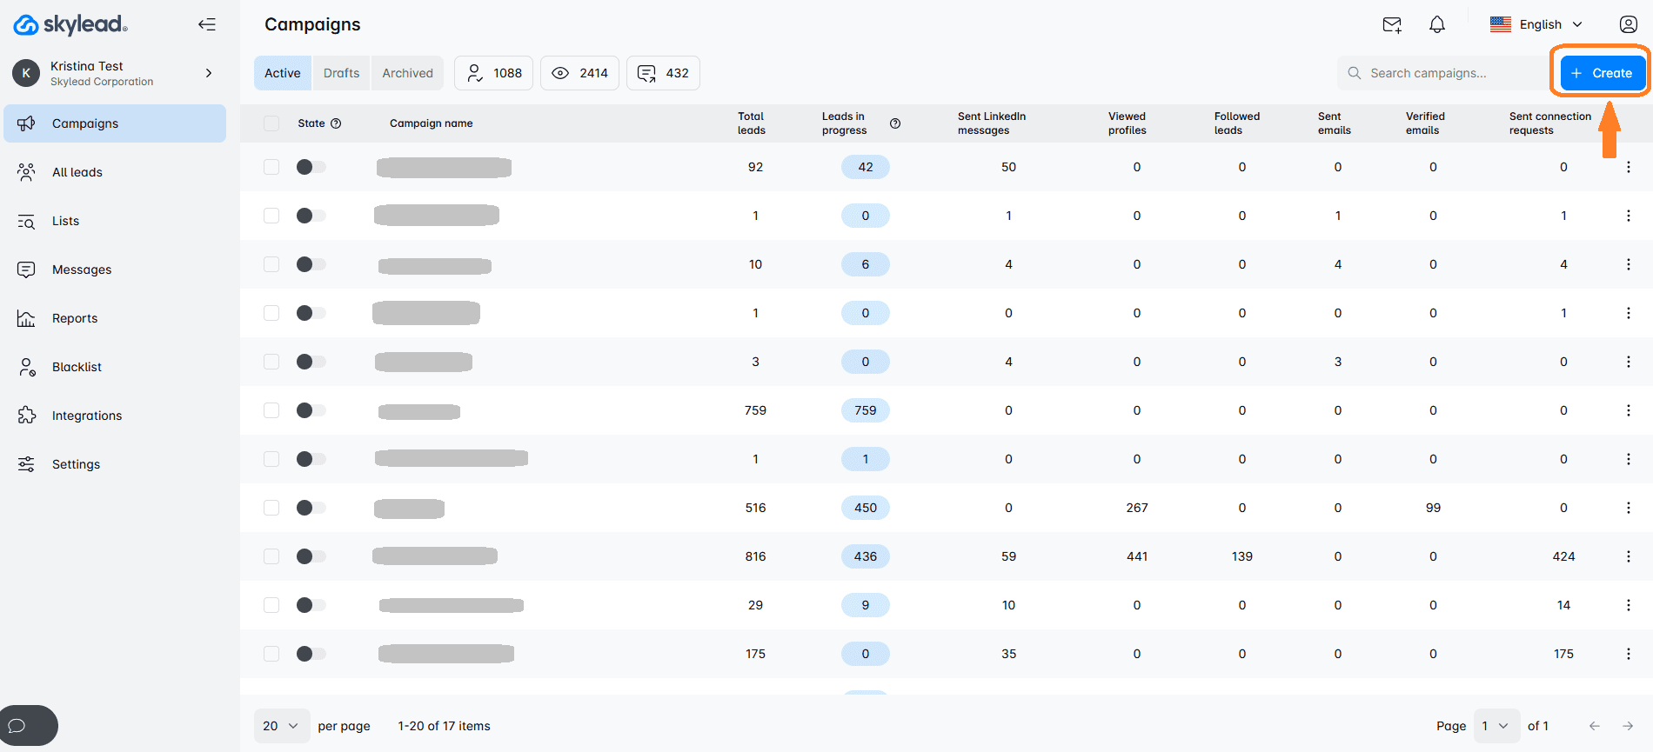Click the 1088 connections stat button

pos(494,73)
